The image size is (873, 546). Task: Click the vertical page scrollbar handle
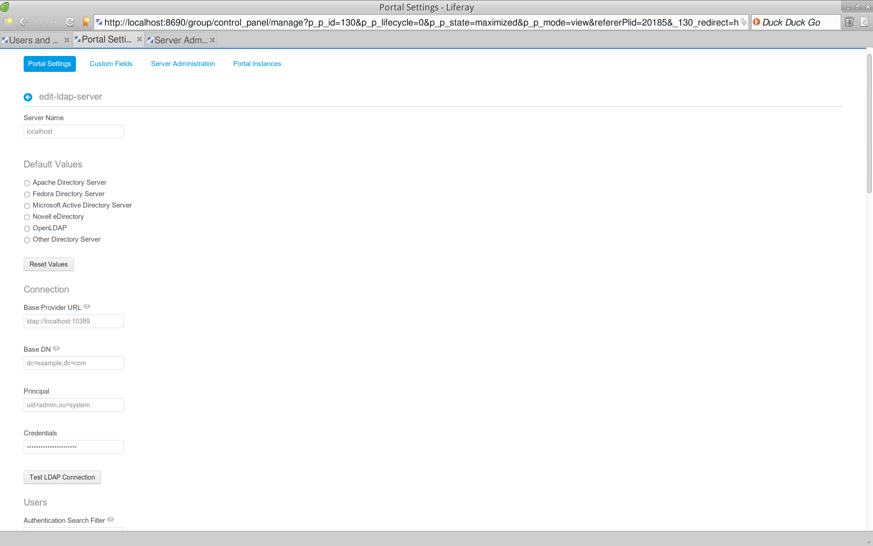click(x=869, y=124)
